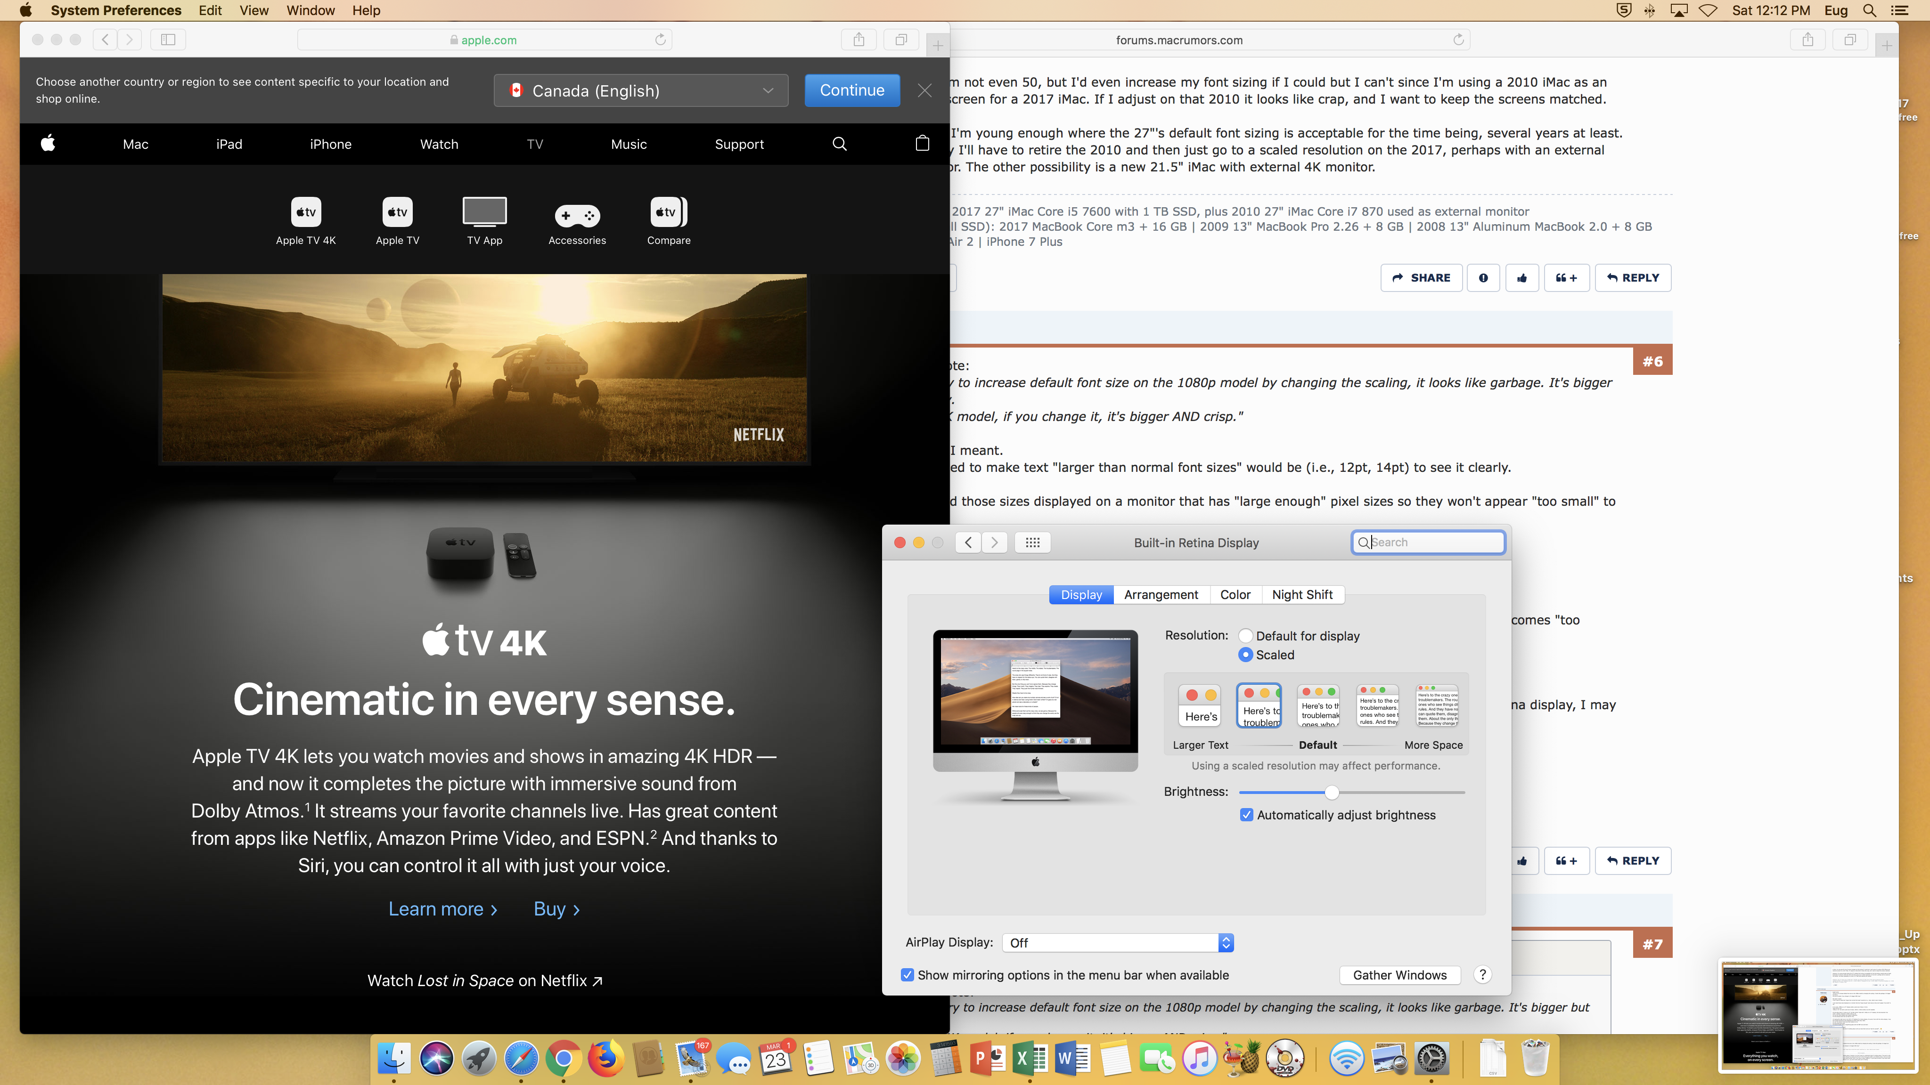
Task: Open the Accessories gamepad icon
Action: [577, 216]
